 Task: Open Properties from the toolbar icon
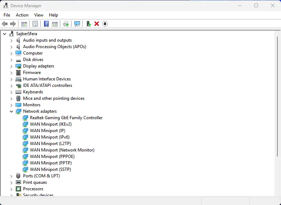coord(35,24)
